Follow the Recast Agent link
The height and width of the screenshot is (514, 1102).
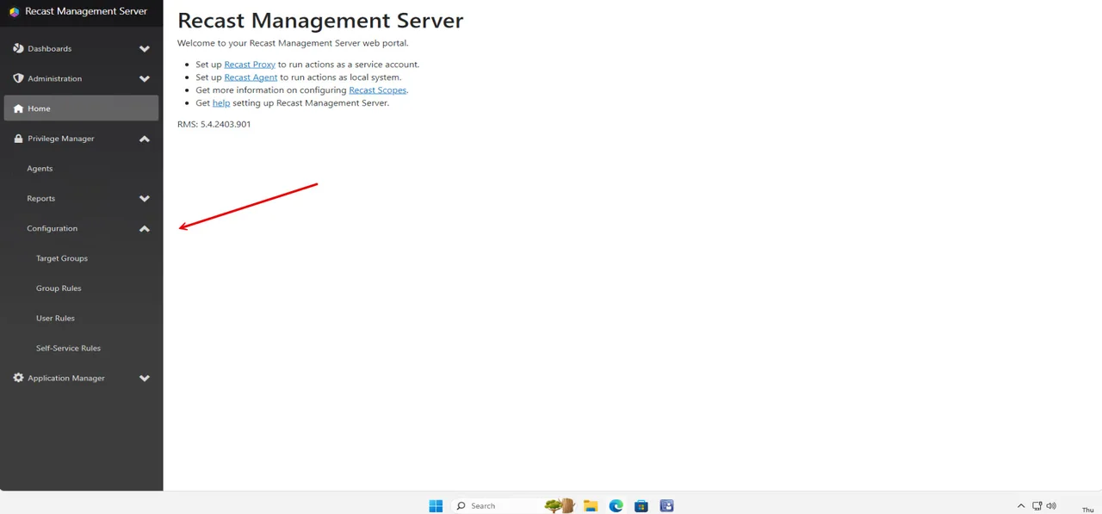pyautogui.click(x=251, y=77)
